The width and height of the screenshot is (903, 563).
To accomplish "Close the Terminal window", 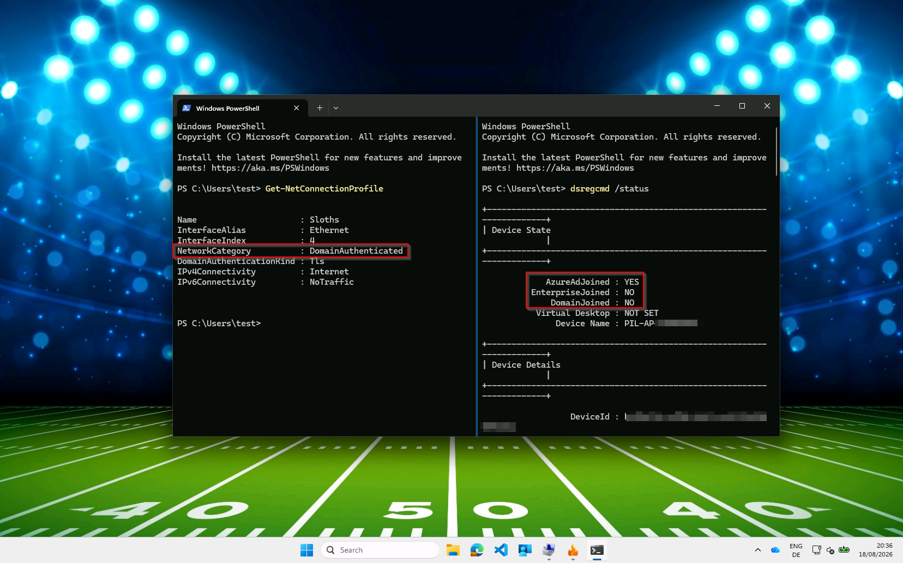I will 767,106.
